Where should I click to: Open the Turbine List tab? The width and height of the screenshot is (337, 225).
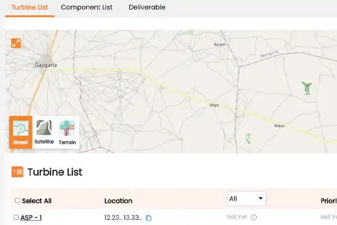pyautogui.click(x=30, y=7)
